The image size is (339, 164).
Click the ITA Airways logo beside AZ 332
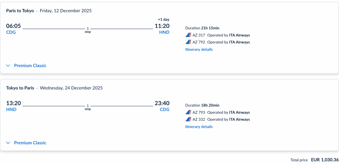[188, 119]
